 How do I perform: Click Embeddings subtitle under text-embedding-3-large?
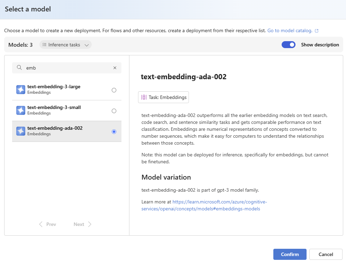[39, 92]
